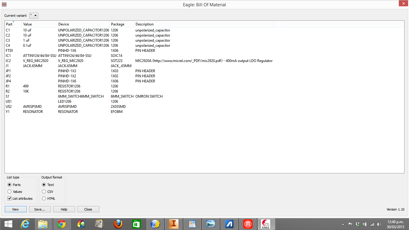Open Action Center flag icon

click(x=350, y=224)
